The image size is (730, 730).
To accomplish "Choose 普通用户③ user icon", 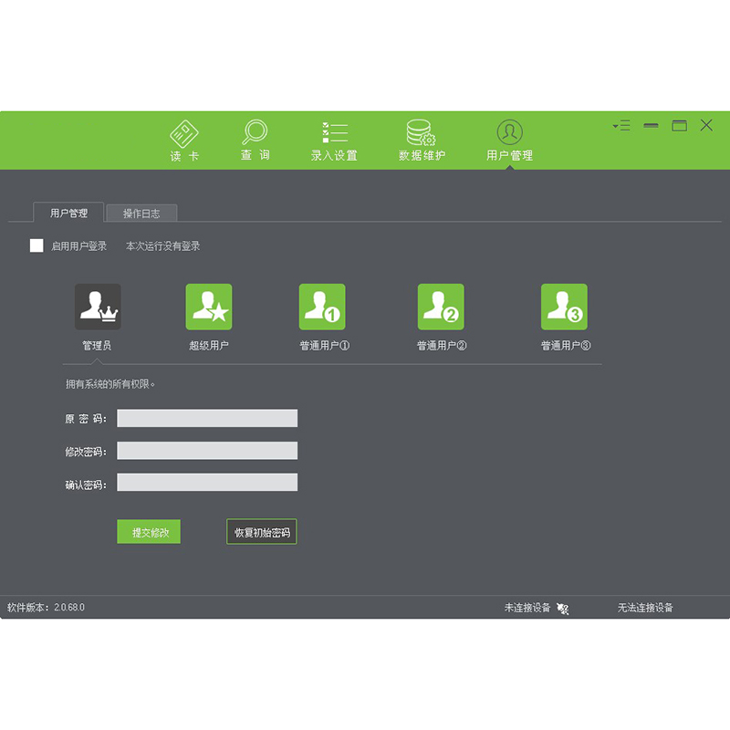I will (x=564, y=308).
